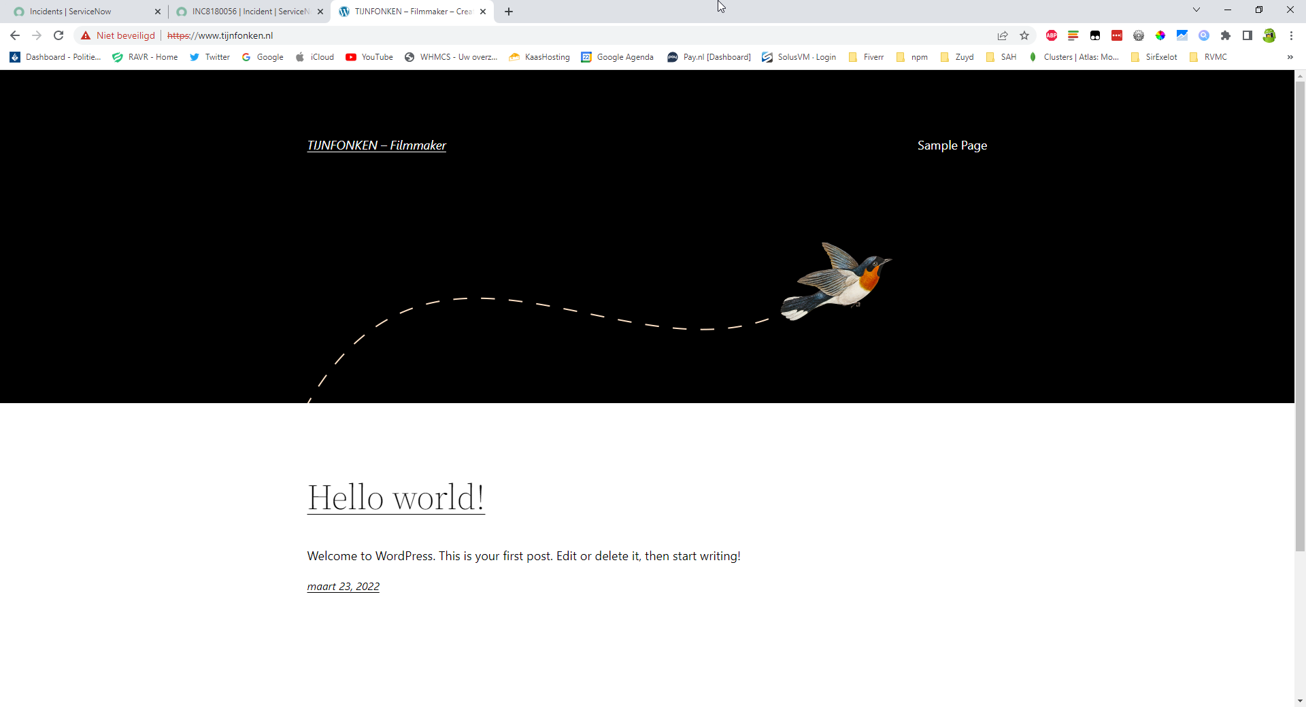Click the back navigation arrow
This screenshot has height=707, width=1306.
[15, 35]
